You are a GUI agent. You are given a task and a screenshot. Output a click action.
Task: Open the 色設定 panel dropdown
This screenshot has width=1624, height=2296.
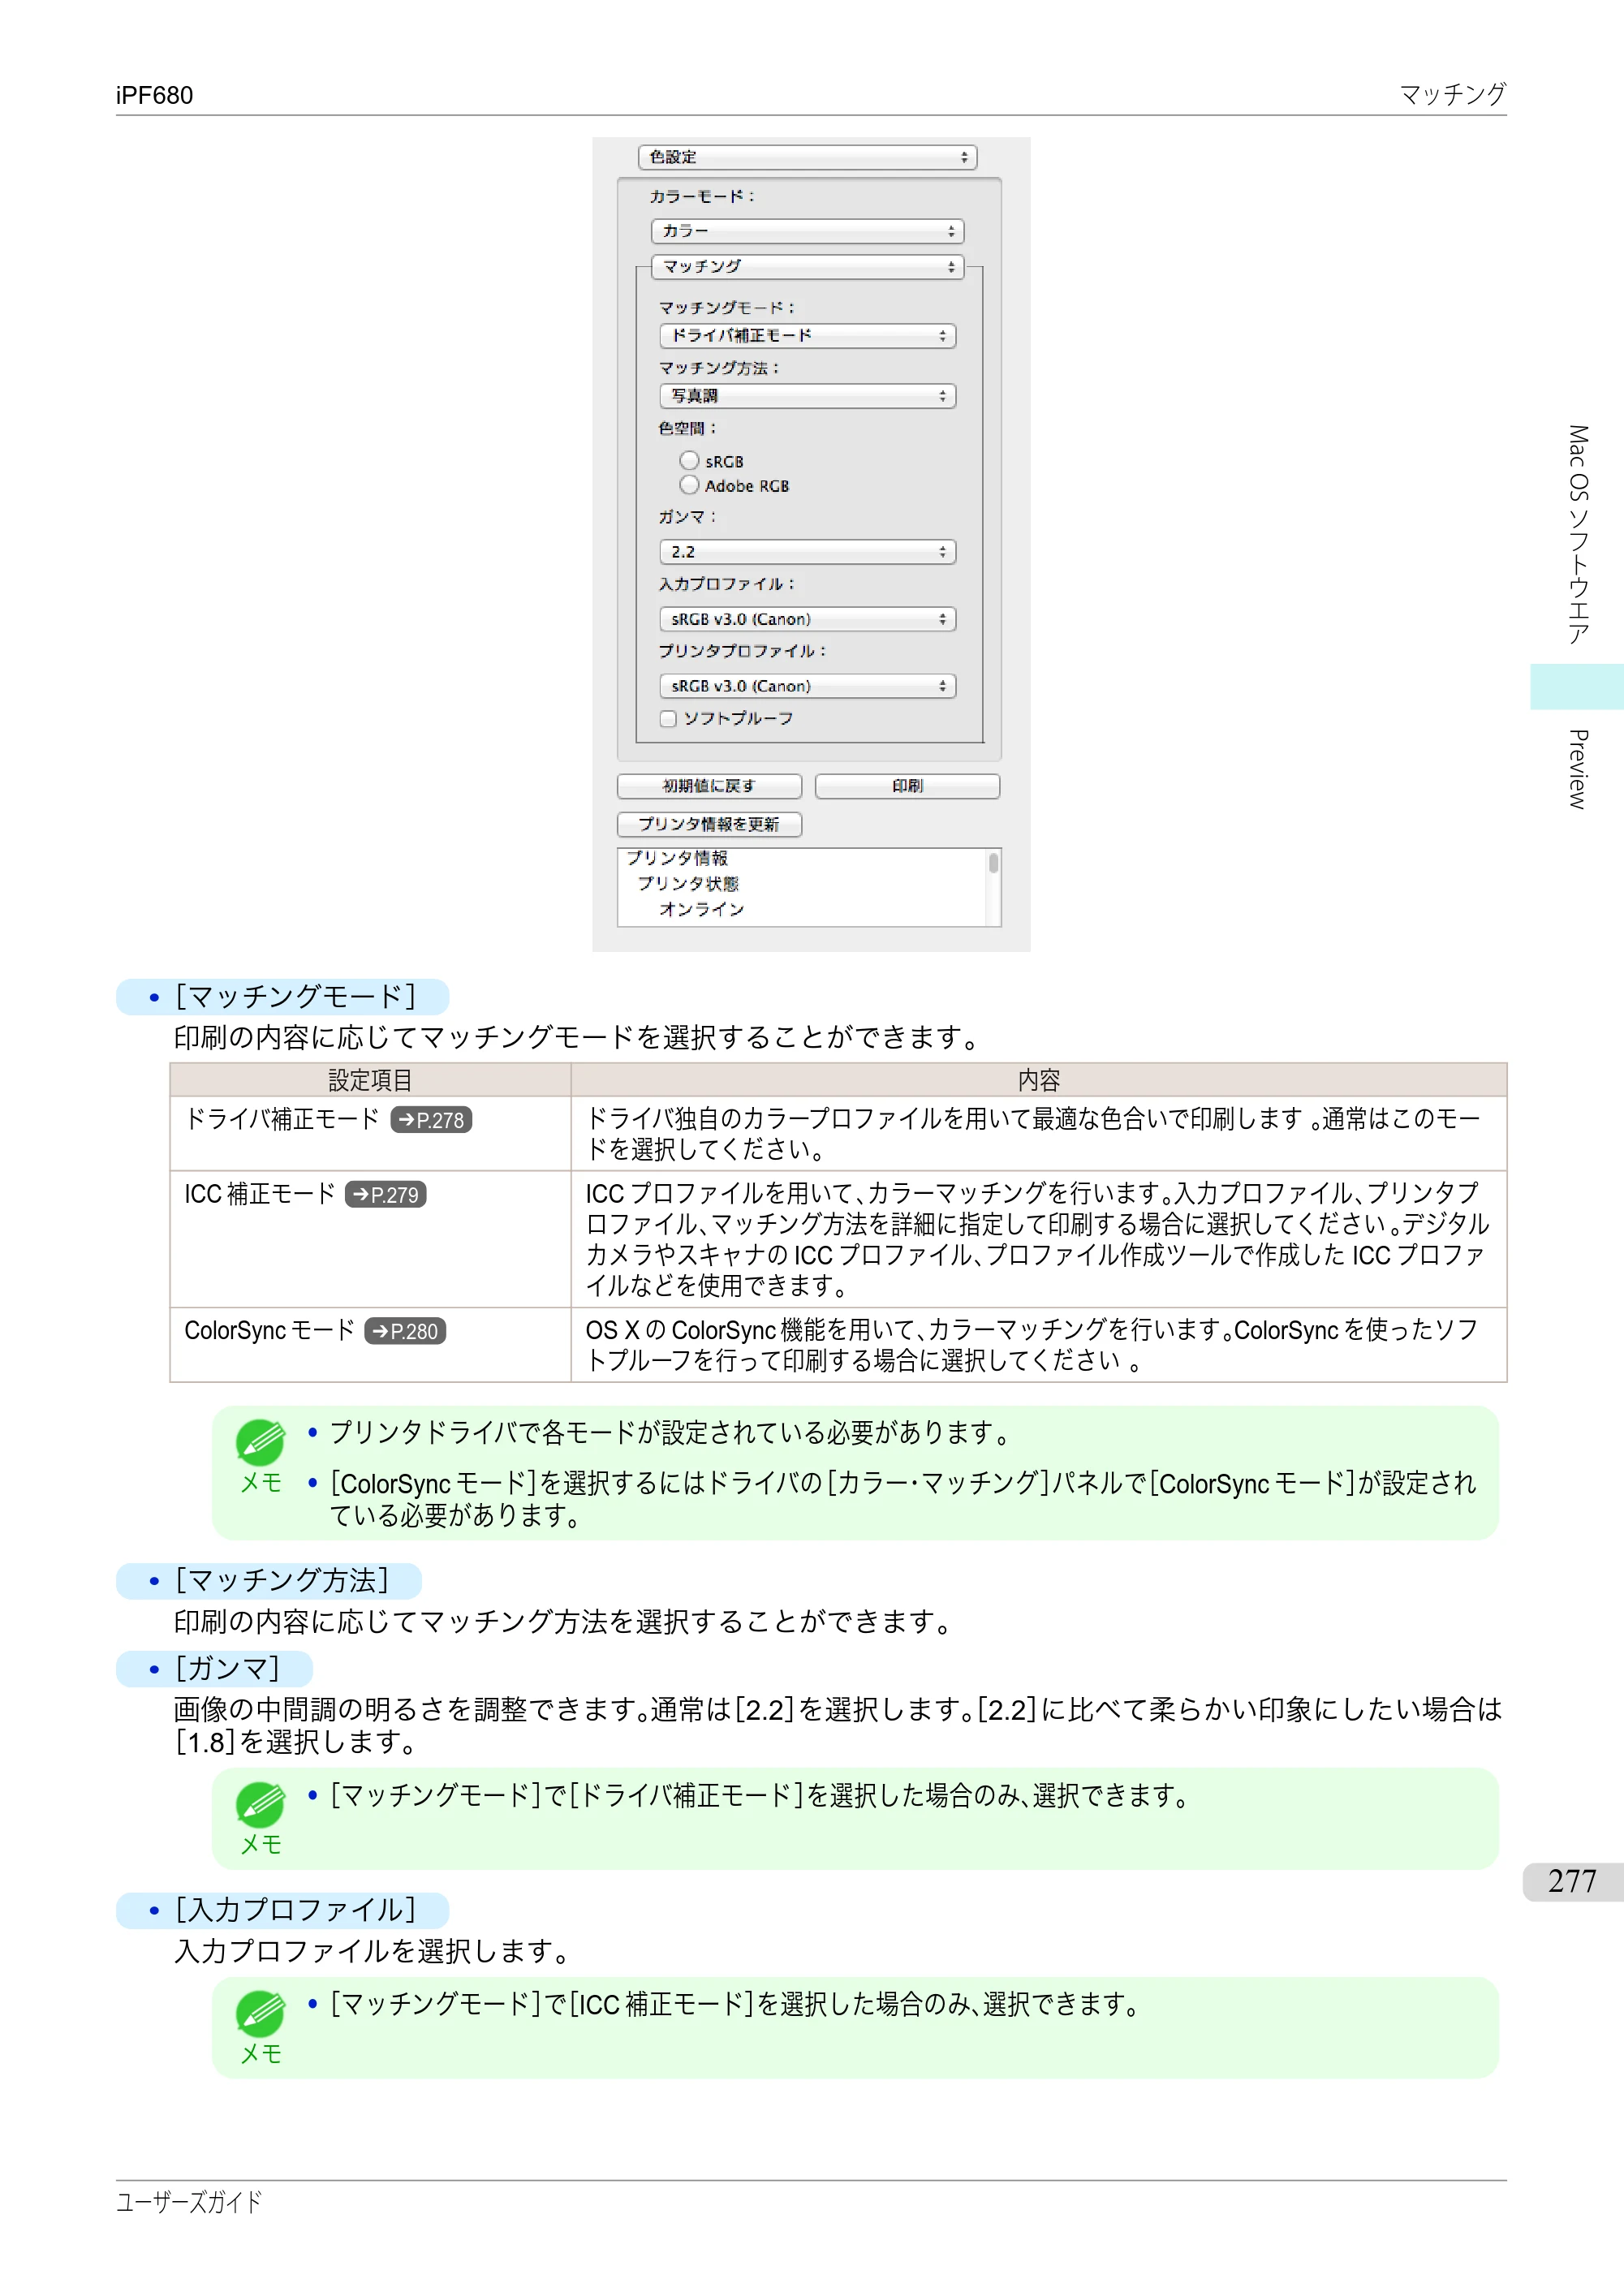807,157
